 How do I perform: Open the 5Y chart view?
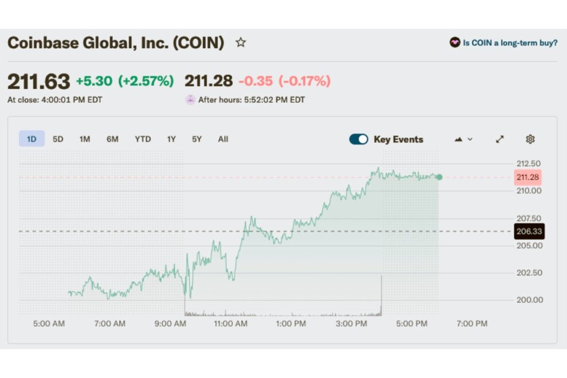pos(196,139)
